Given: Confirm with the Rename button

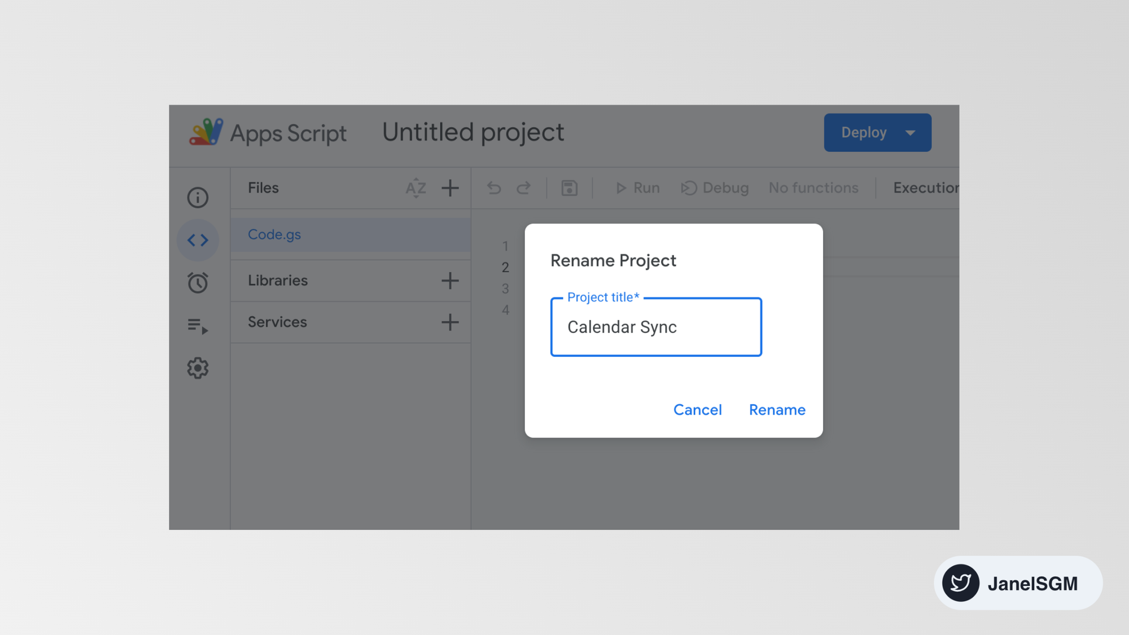Looking at the screenshot, I should click(x=777, y=410).
